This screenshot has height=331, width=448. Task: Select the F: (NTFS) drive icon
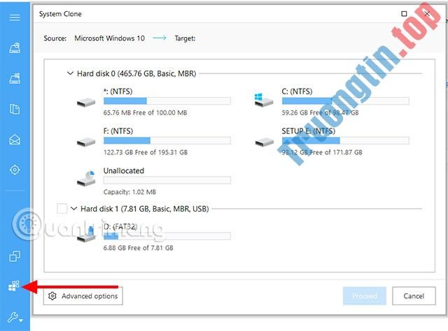coord(86,142)
